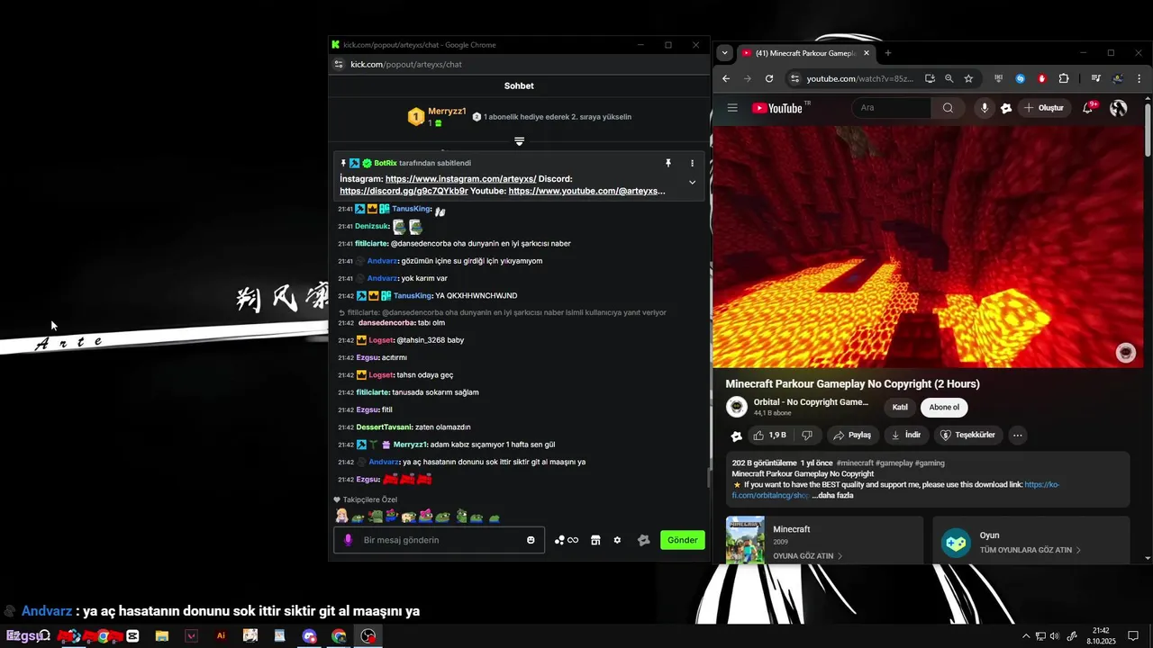Open OBS Studio from taskbar
The width and height of the screenshot is (1153, 648).
tap(368, 635)
